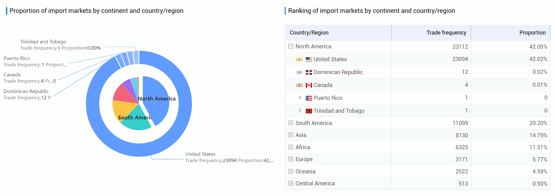This screenshot has height=196, width=555.
Task: Click the Canada flag icon
Action: [309, 85]
